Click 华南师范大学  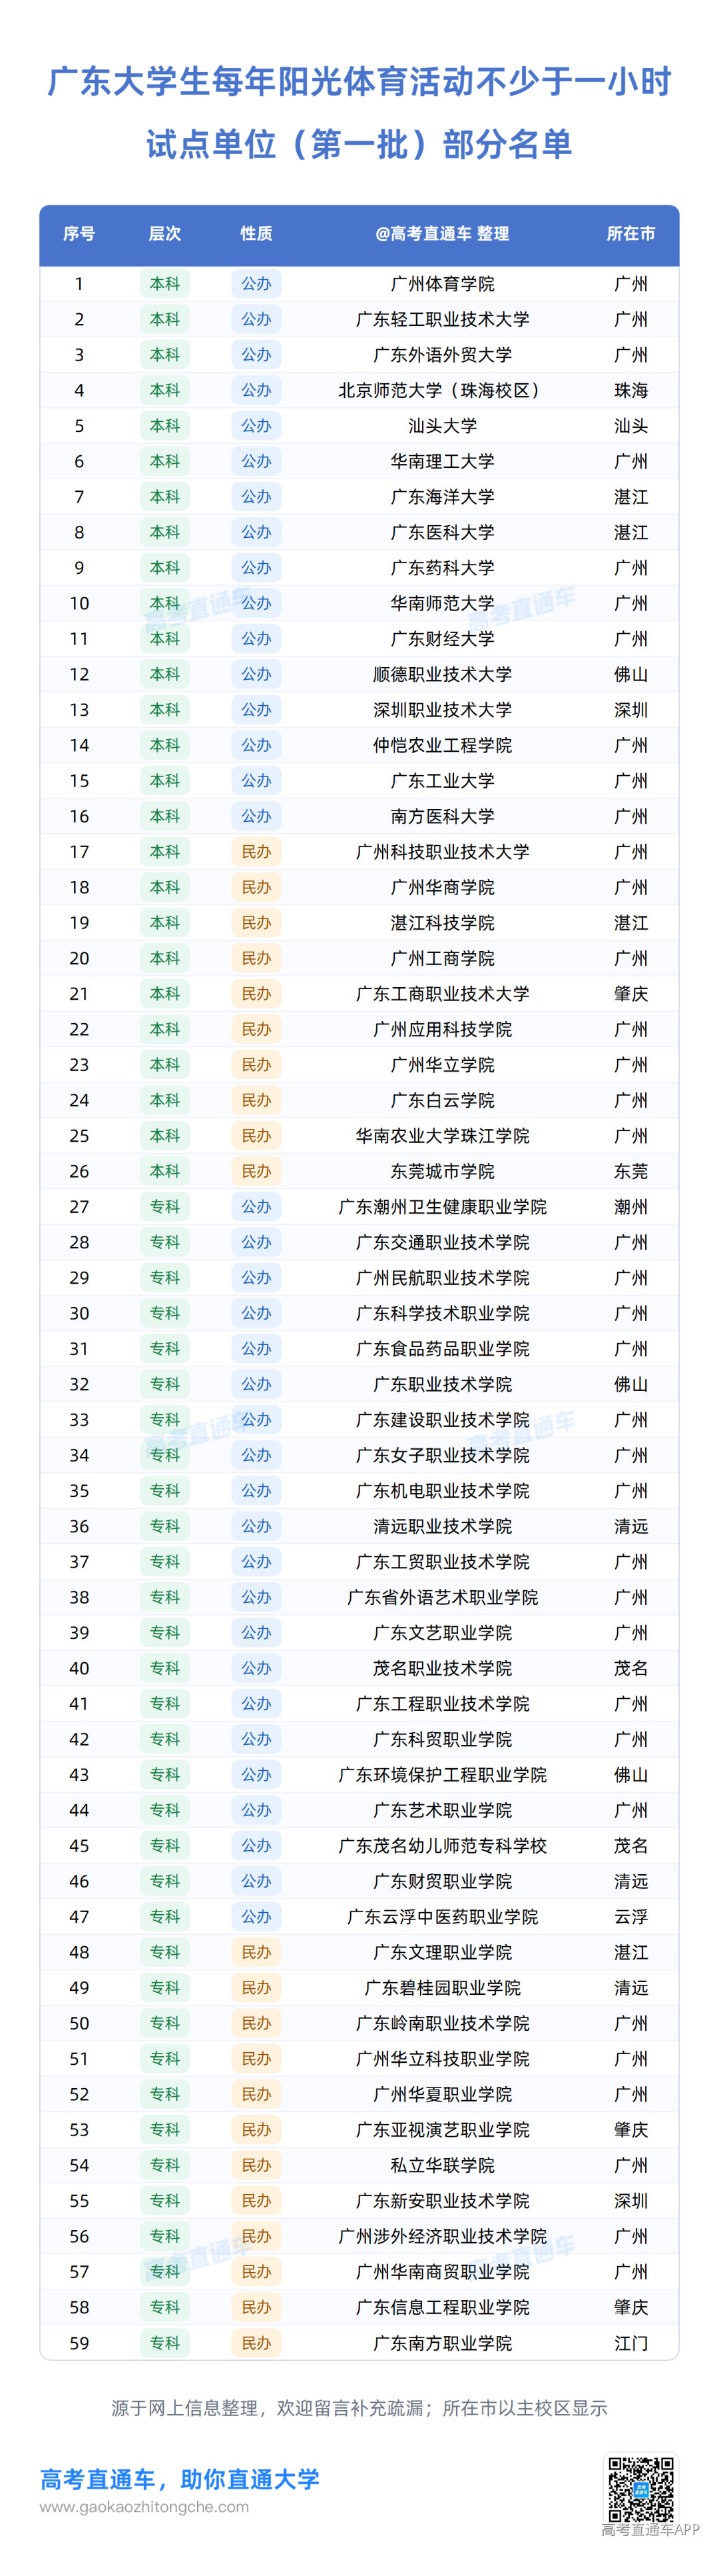(x=442, y=603)
